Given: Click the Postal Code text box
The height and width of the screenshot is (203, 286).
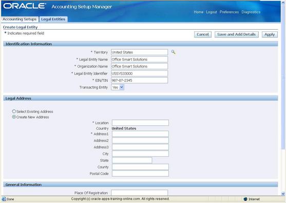Looking at the screenshot, I should [140, 173].
